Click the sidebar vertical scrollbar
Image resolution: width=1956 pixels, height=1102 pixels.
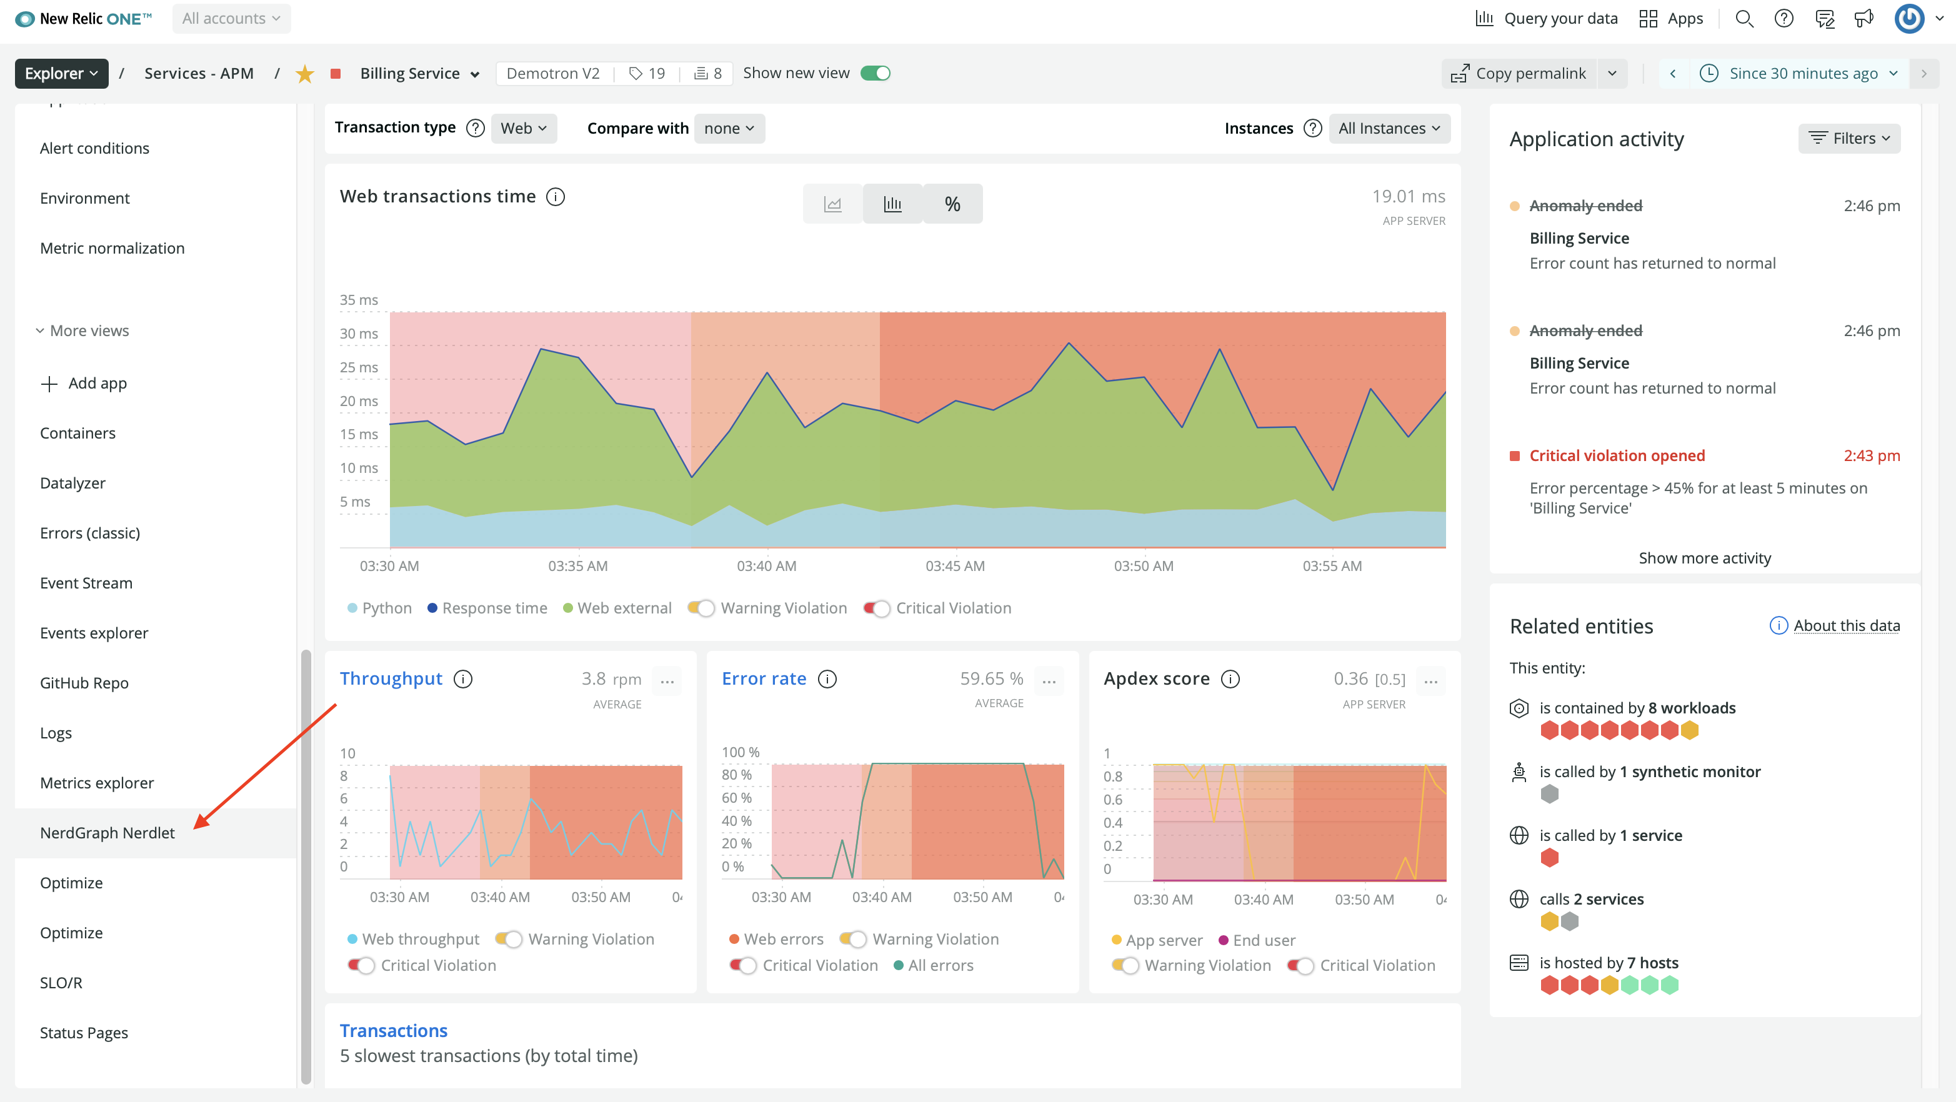pyautogui.click(x=306, y=865)
